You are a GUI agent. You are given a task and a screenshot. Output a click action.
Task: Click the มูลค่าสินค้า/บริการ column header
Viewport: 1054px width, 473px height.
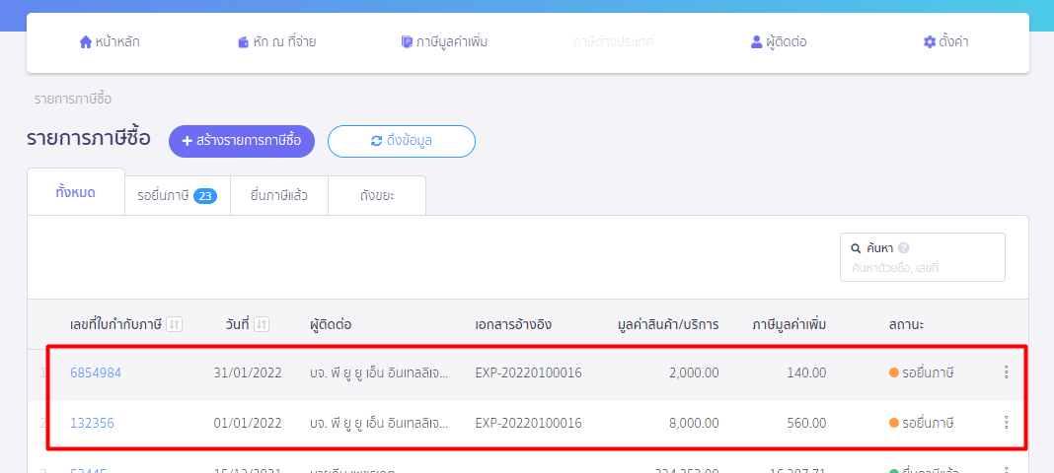668,325
